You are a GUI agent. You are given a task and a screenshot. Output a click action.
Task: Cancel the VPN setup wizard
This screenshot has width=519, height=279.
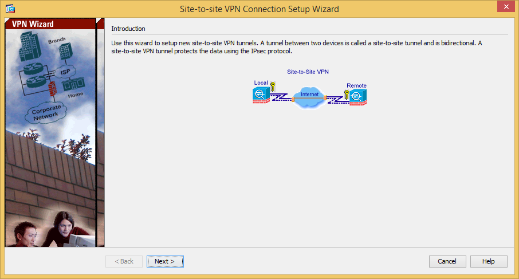pos(447,261)
